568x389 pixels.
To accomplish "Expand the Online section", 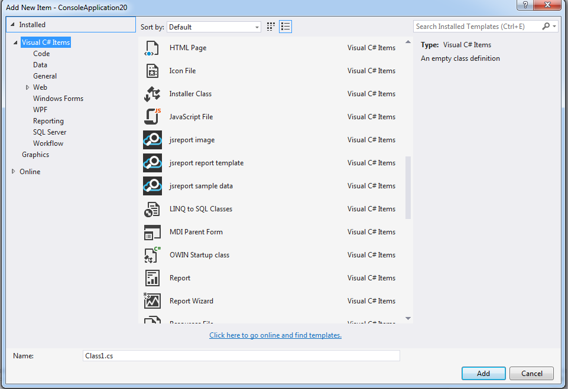I will 14,171.
